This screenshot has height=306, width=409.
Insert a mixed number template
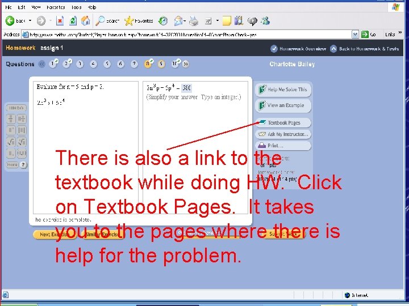(22, 119)
